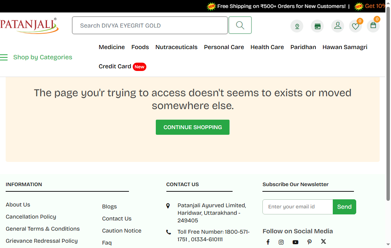Open the Credit Card menu item
This screenshot has height=248, width=391.
pos(115,66)
